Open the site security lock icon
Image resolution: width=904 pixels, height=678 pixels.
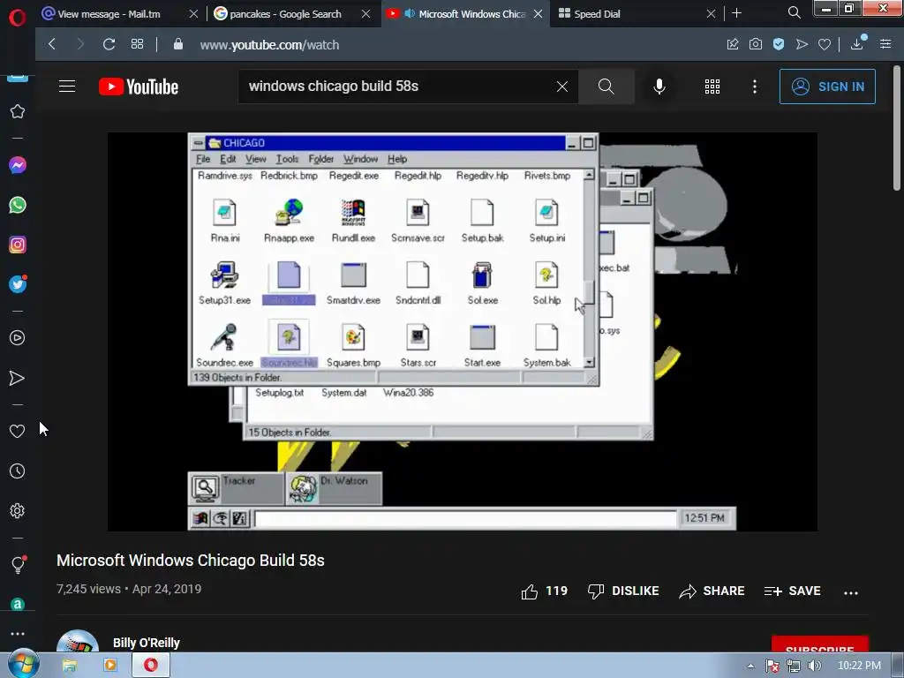pos(178,44)
